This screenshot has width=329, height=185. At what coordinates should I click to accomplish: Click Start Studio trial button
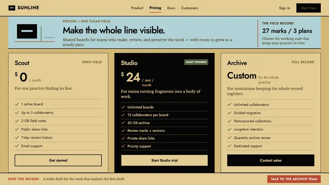(x=164, y=160)
